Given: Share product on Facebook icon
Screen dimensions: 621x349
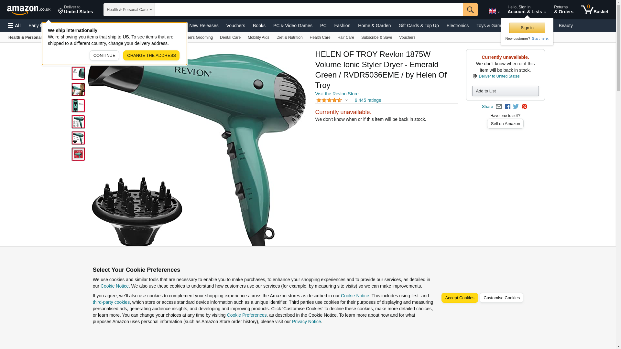Looking at the screenshot, I should [507, 107].
